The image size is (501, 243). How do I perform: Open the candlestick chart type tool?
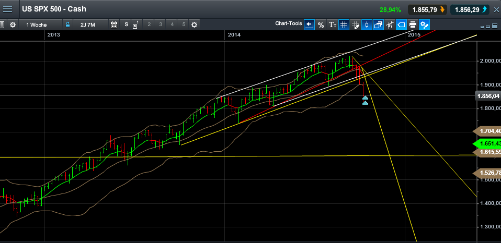[367, 25]
